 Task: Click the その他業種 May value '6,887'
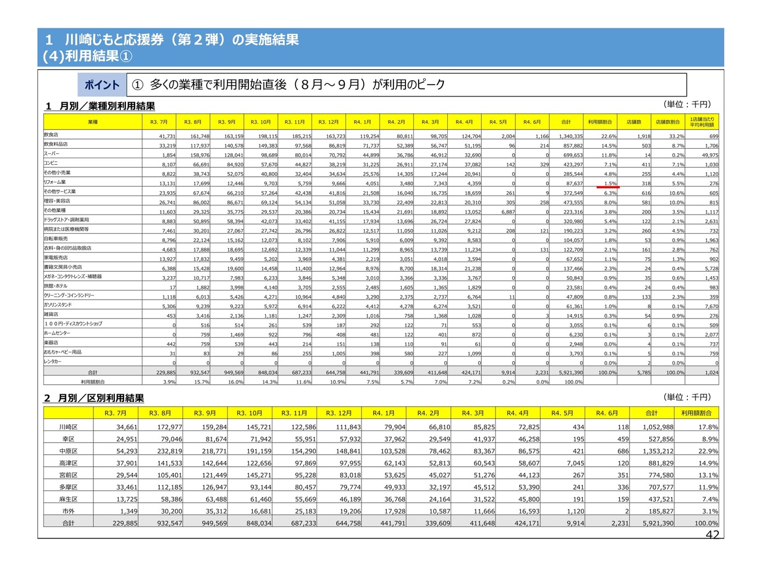[508, 212]
